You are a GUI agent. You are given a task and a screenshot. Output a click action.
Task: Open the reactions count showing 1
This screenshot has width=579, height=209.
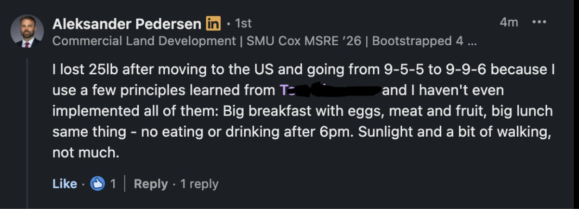click(x=113, y=184)
